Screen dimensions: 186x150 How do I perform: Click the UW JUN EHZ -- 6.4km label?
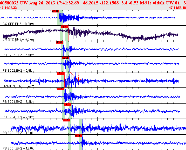click(x=18, y=86)
